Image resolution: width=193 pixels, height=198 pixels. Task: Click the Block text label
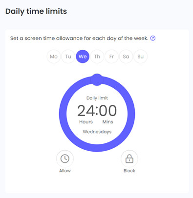coord(129,171)
